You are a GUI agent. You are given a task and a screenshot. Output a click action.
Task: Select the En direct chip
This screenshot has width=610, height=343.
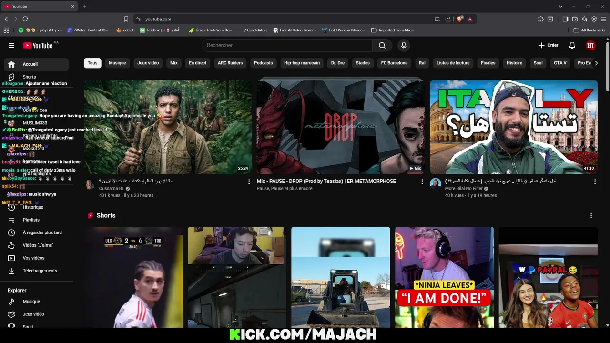click(x=198, y=63)
